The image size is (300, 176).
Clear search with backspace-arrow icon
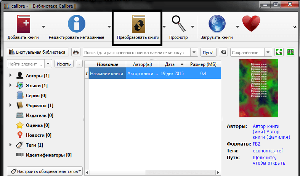click(223, 52)
